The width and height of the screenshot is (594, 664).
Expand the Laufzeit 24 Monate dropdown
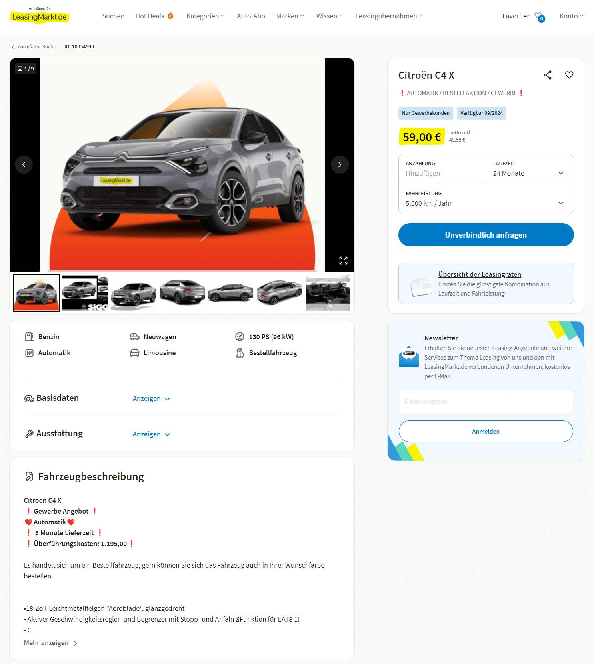tap(530, 169)
